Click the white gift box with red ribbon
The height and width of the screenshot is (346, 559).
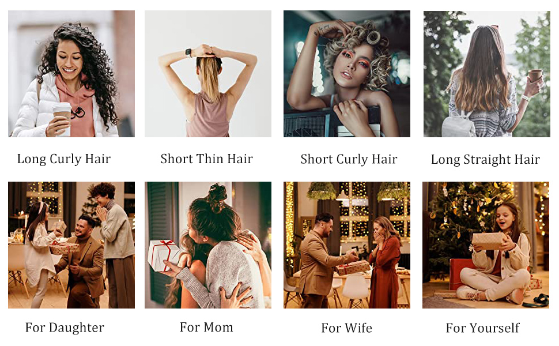[x=163, y=255]
